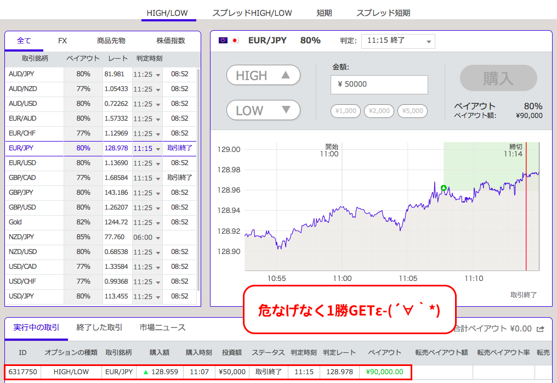Click the EUR/JPY currency flag icon
557x383 pixels.
pos(229,41)
